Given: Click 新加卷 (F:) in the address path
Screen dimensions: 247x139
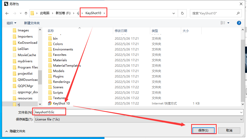Looking at the screenshot, I should (x=63, y=13).
